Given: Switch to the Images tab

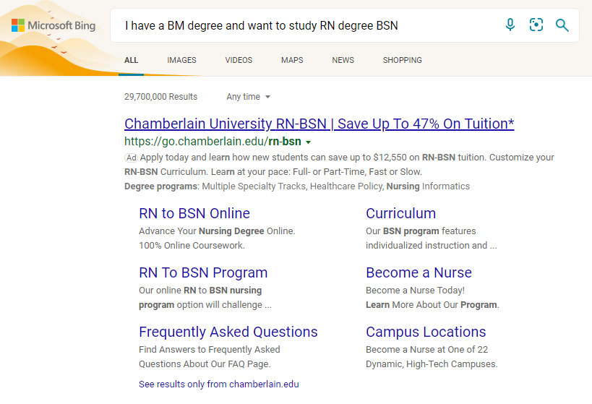Looking at the screenshot, I should [x=181, y=61].
